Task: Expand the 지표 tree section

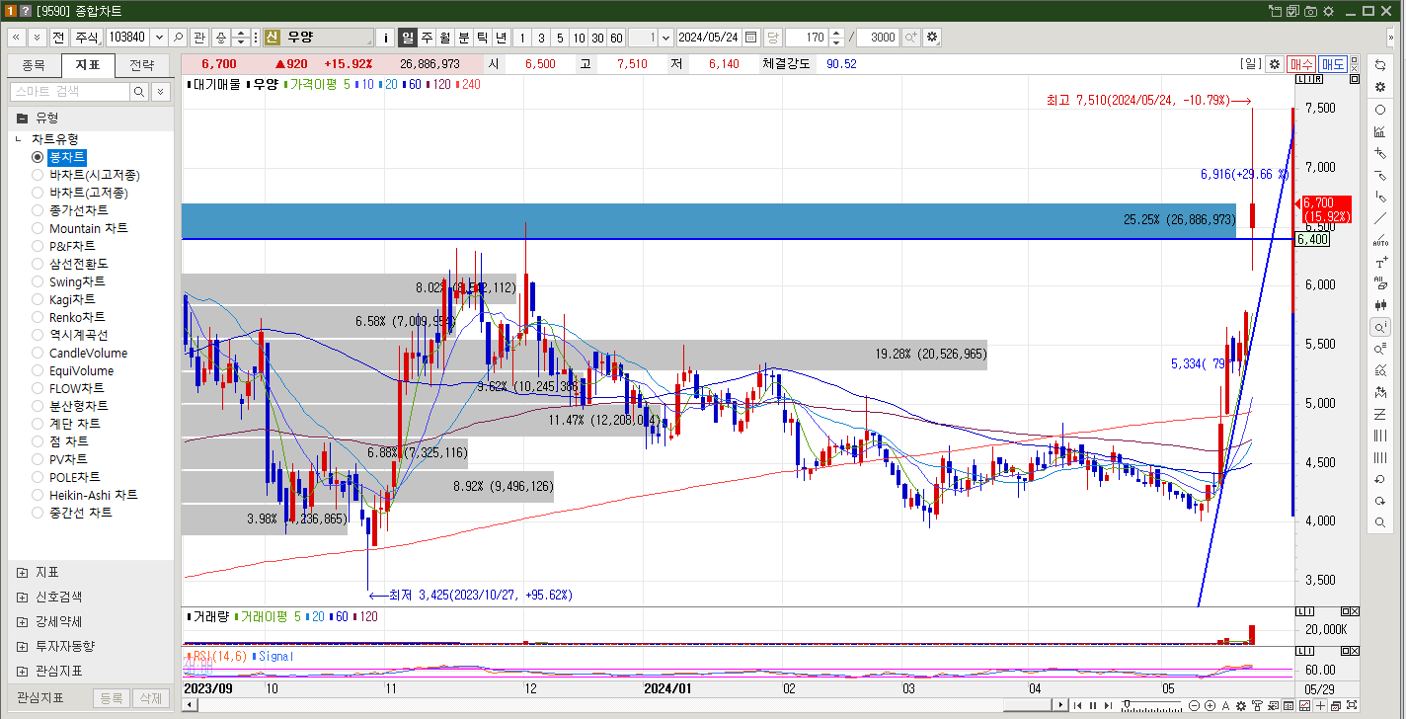Action: pyautogui.click(x=22, y=573)
